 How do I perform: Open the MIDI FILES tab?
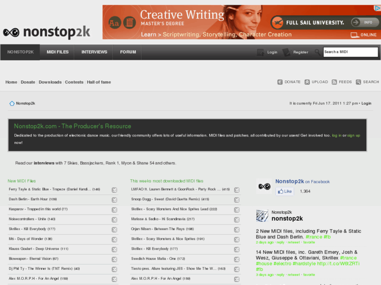(x=58, y=52)
